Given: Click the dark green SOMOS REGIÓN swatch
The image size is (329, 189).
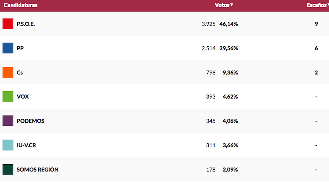Looking at the screenshot, I should [x=8, y=169].
